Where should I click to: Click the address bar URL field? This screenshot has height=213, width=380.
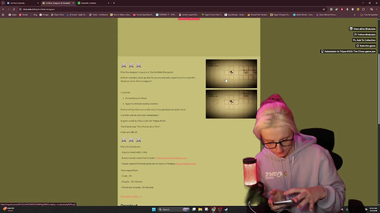(172, 9)
